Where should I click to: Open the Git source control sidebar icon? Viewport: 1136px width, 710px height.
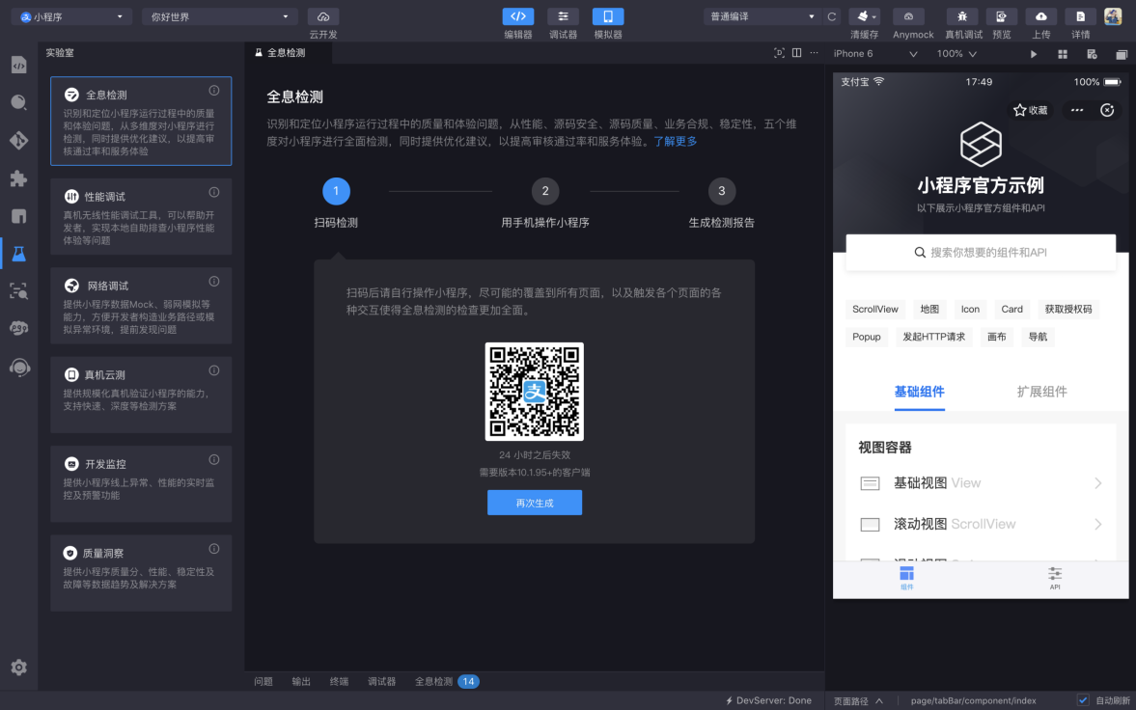click(19, 140)
